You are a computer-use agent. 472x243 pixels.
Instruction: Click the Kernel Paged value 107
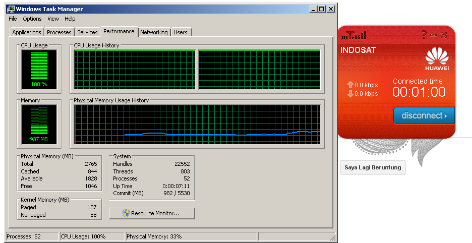(x=92, y=207)
